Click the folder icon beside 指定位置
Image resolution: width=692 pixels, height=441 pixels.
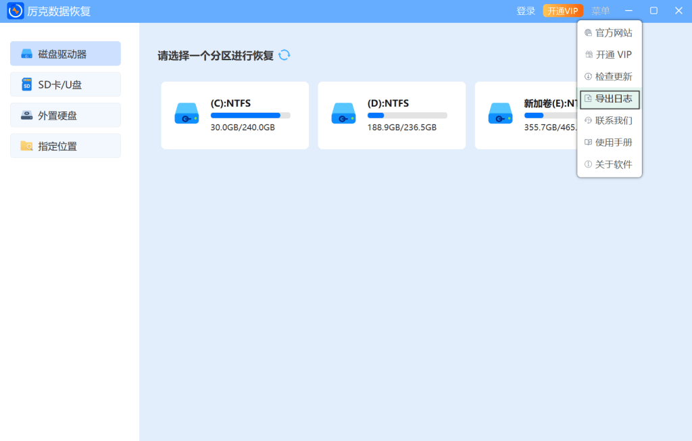pos(26,146)
